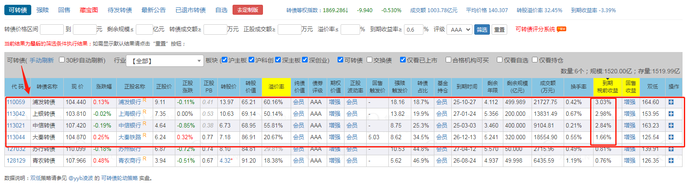Expand the 评级 AAA dropdown
This screenshot has width=686, height=183.
[x=459, y=29]
